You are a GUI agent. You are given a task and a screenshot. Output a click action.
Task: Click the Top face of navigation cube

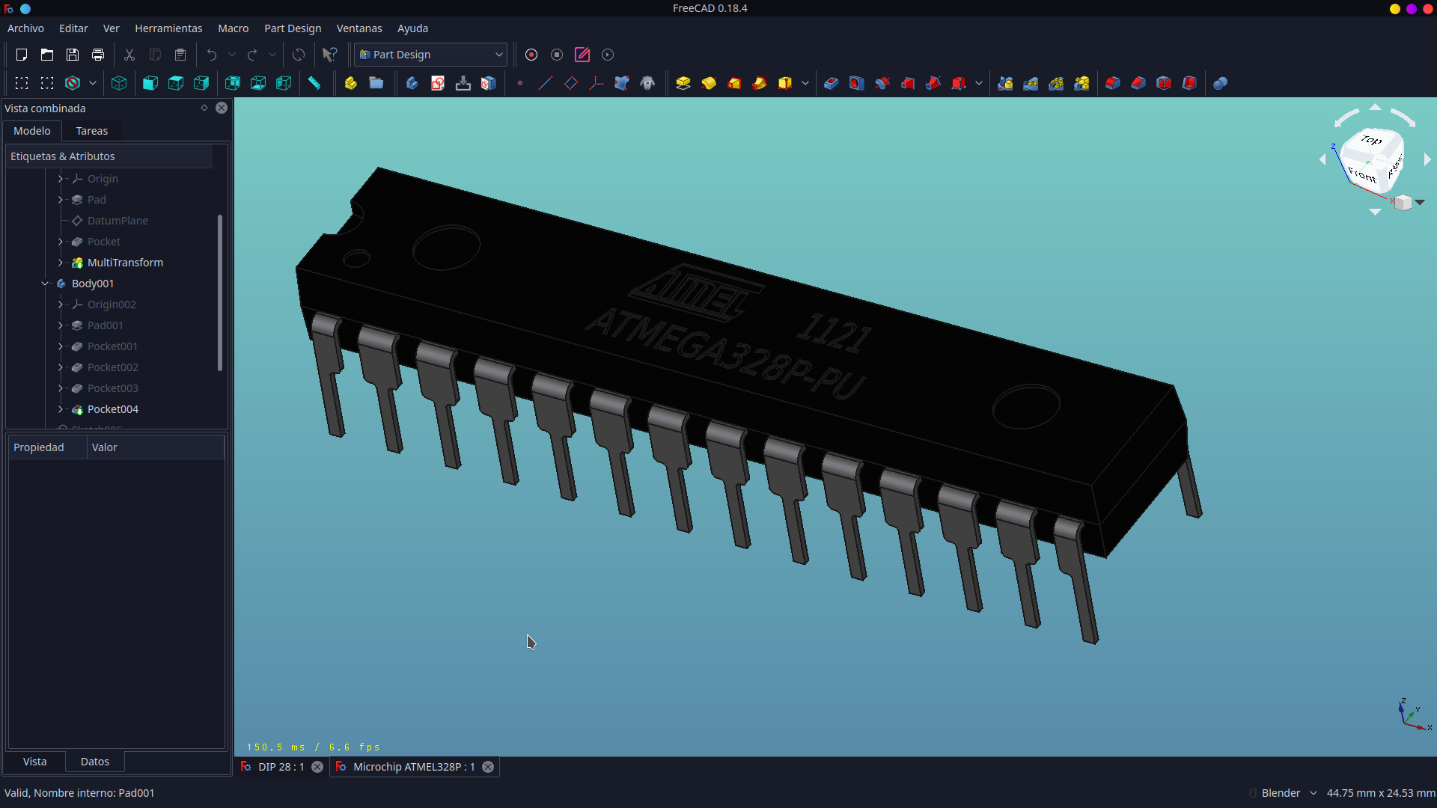point(1372,140)
